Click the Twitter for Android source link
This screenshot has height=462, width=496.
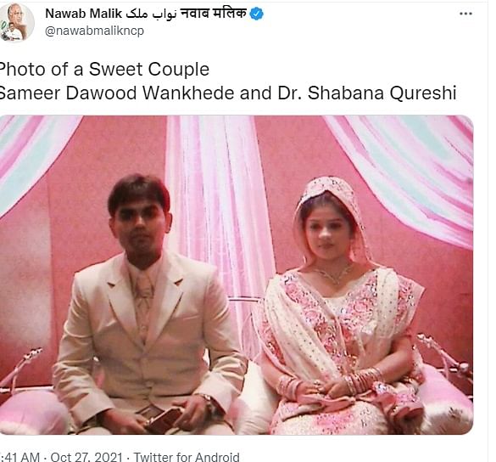pyautogui.click(x=187, y=457)
